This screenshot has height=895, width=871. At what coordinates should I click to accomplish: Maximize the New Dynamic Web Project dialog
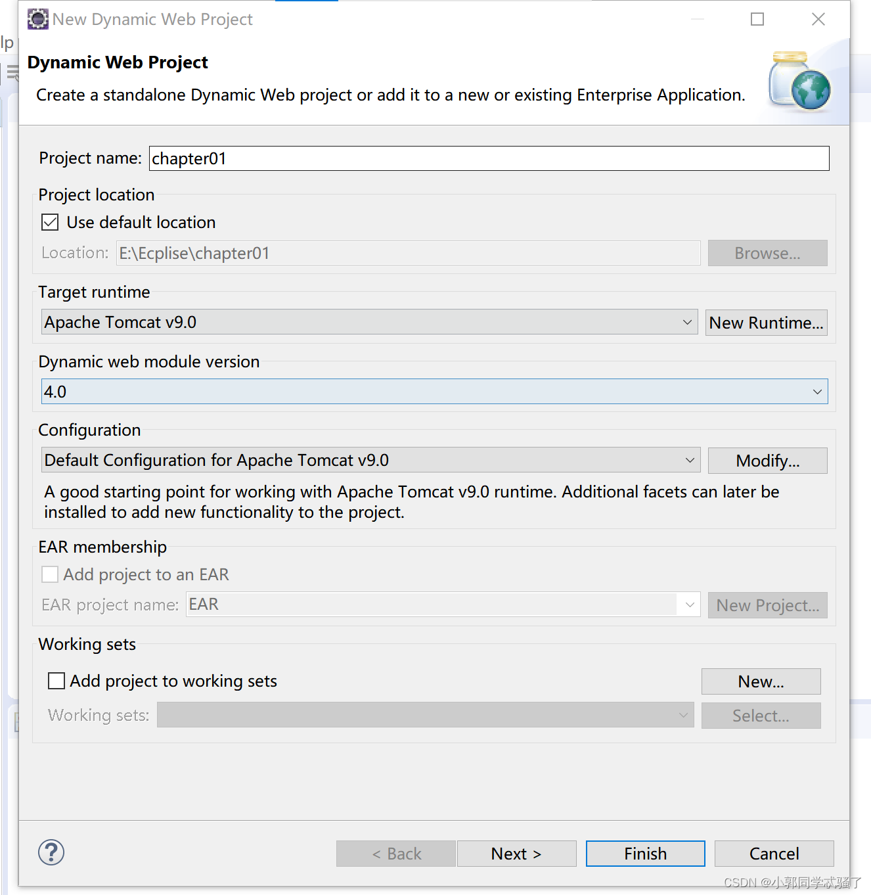[x=757, y=20]
